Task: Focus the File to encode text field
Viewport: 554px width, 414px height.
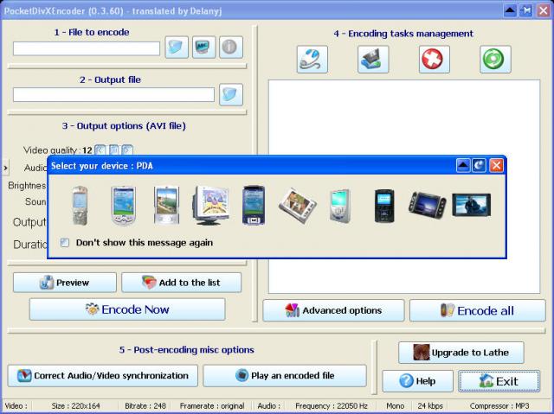Action: coord(87,48)
